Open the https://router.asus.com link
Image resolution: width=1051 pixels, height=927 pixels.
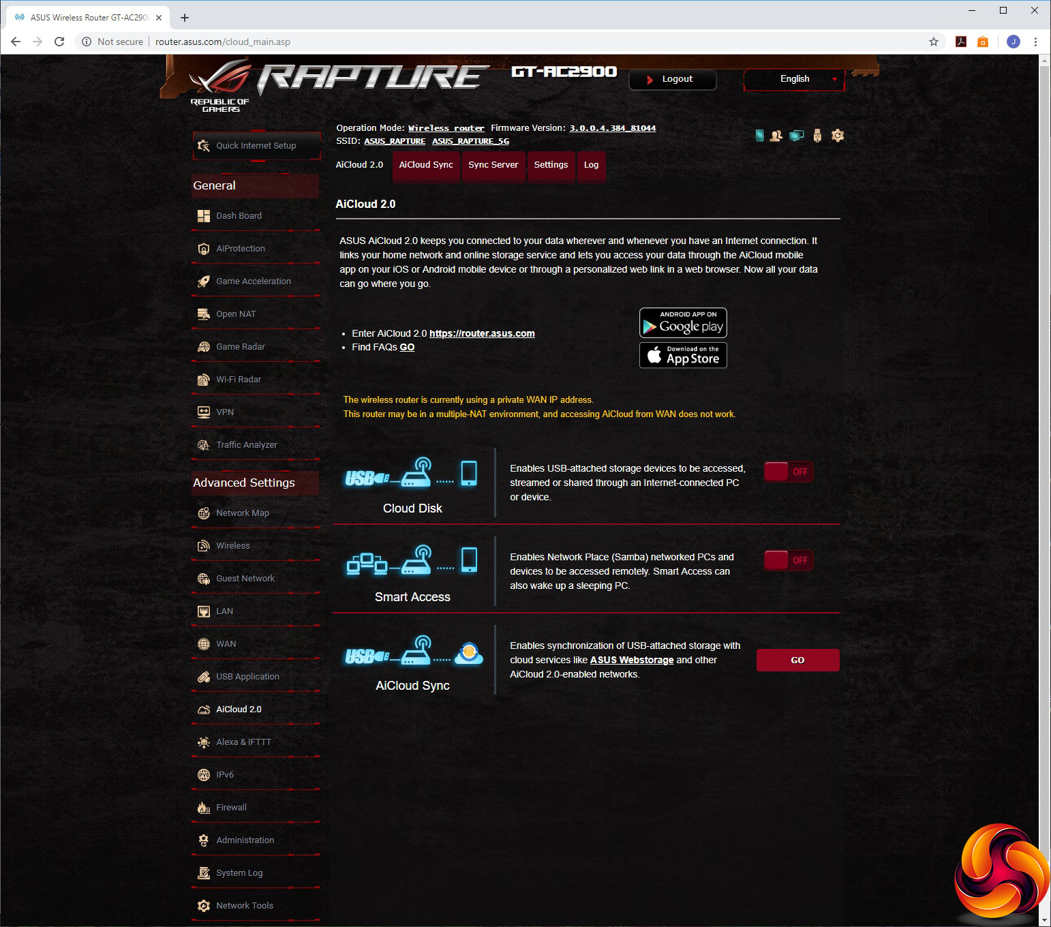pos(482,333)
